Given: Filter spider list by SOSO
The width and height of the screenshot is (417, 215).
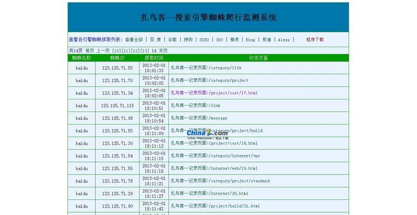Looking at the screenshot, I should pyautogui.click(x=204, y=39).
